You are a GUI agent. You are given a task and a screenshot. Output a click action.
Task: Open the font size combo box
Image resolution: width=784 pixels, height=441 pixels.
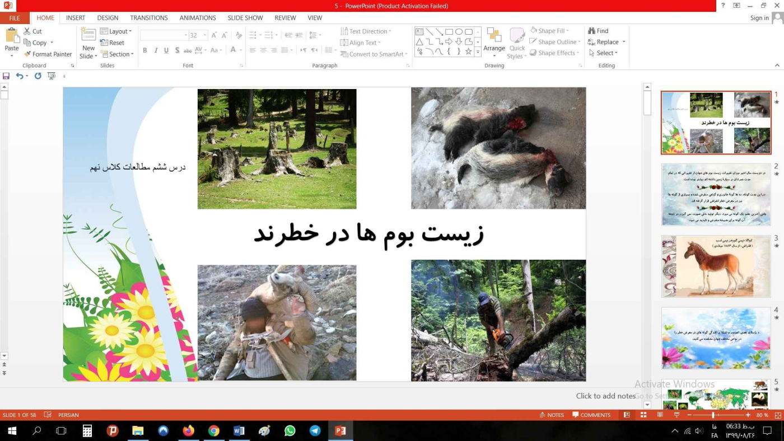197,35
